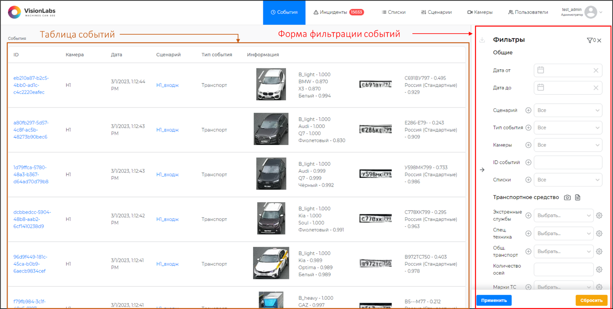613x309 pixels.
Task: Expand the Списки filter dropdown
Action: coord(568,180)
